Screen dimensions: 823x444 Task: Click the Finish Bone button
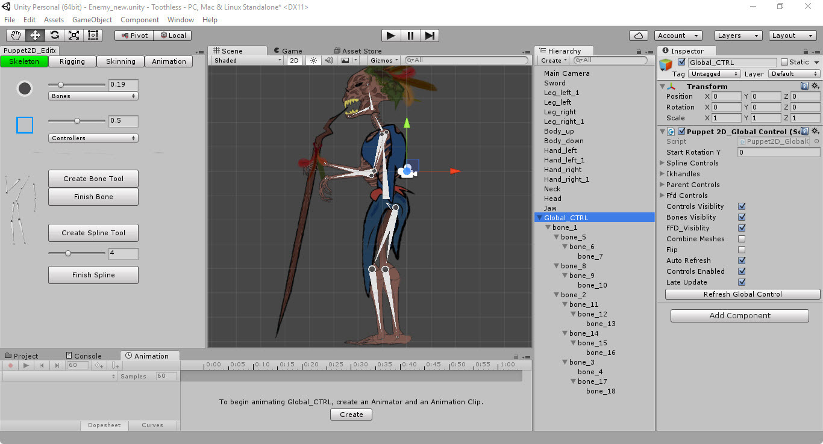point(93,197)
